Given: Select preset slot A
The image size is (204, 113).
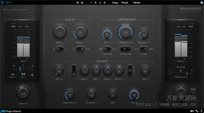Looking at the screenshot, I should coord(91,2).
